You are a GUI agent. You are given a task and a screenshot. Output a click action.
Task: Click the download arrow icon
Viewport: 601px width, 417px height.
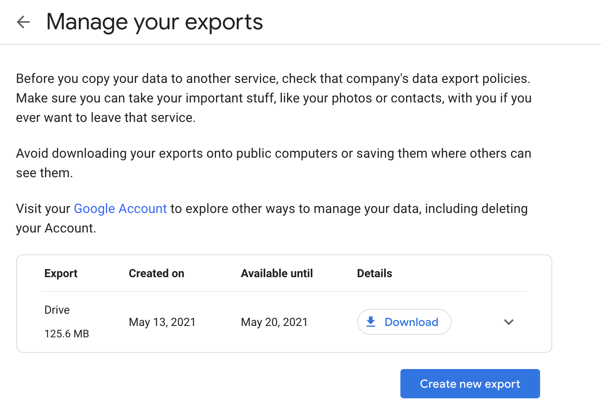(x=371, y=322)
